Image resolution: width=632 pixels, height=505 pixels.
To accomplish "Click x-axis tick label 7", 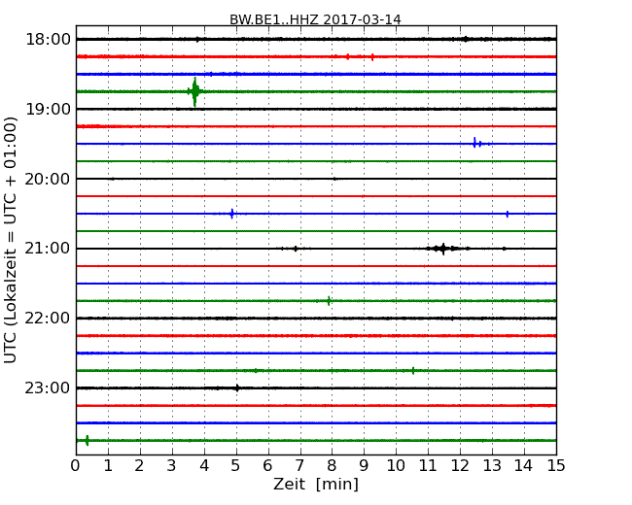I will (x=299, y=466).
